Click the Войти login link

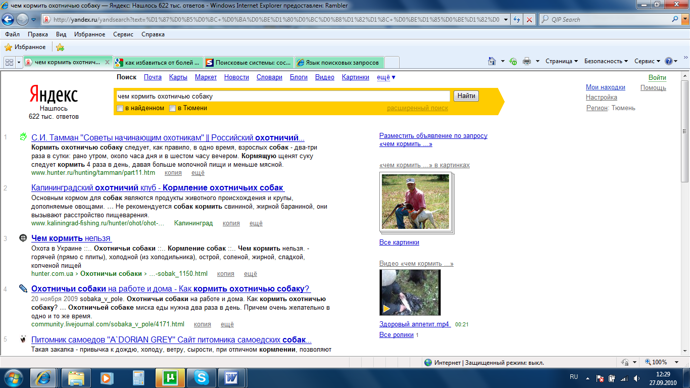tap(657, 77)
